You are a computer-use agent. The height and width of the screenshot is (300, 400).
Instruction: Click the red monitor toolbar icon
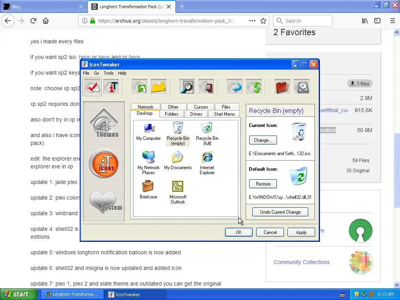(206, 87)
